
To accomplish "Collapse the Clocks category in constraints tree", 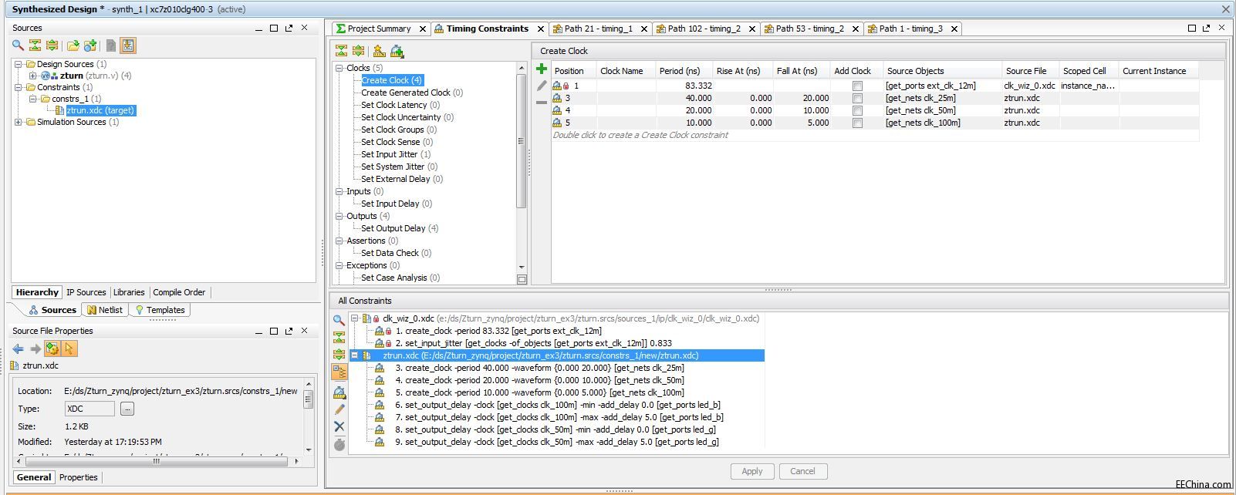I will click(x=339, y=68).
